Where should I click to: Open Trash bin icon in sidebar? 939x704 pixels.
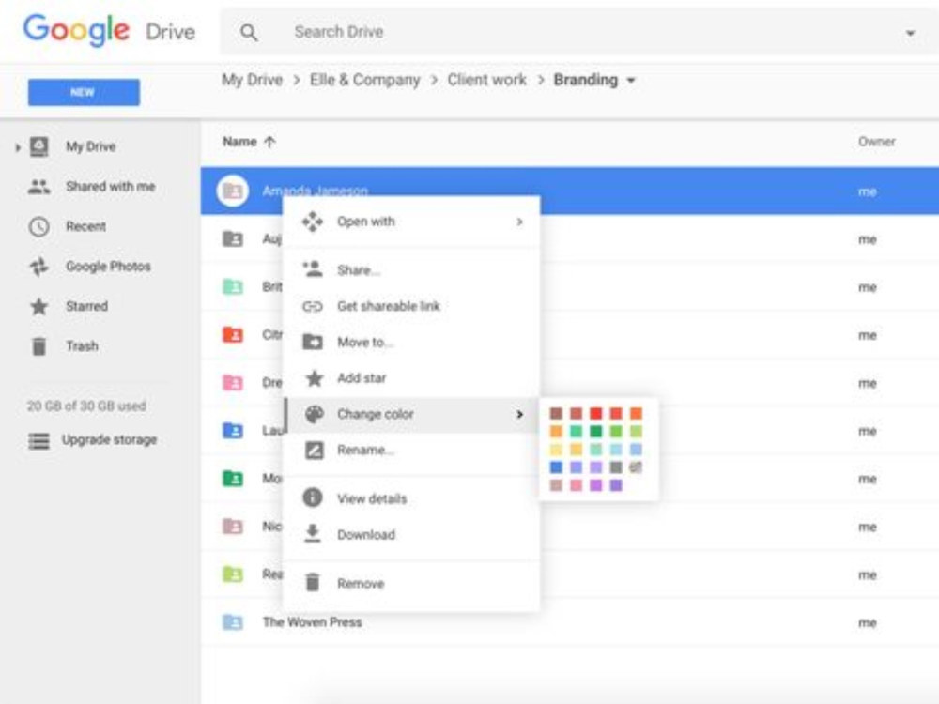click(x=38, y=346)
